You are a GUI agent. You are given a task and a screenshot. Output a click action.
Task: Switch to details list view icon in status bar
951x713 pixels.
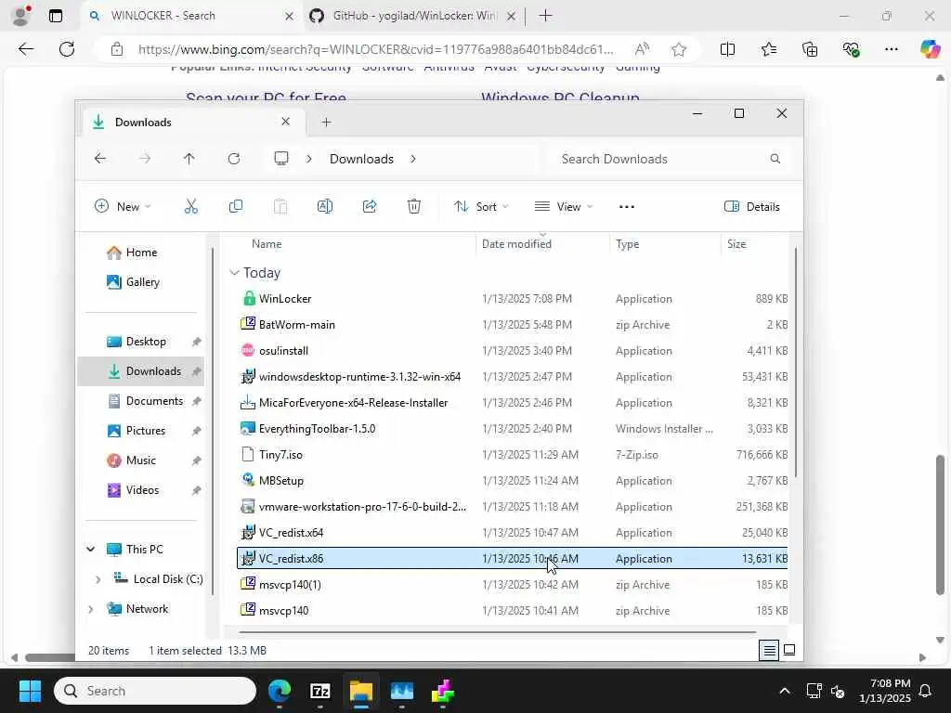[769, 651]
